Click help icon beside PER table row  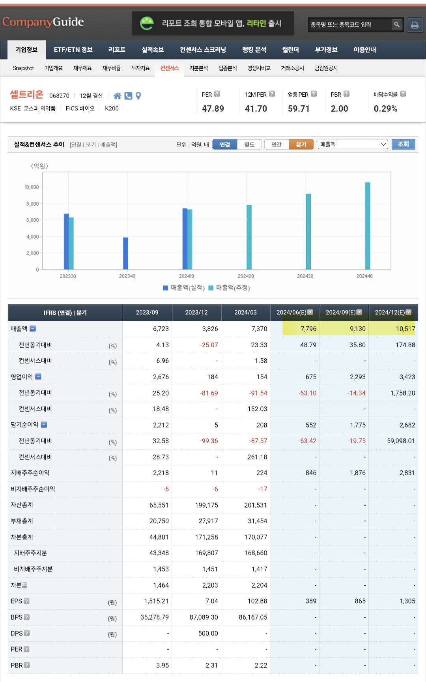[26, 649]
